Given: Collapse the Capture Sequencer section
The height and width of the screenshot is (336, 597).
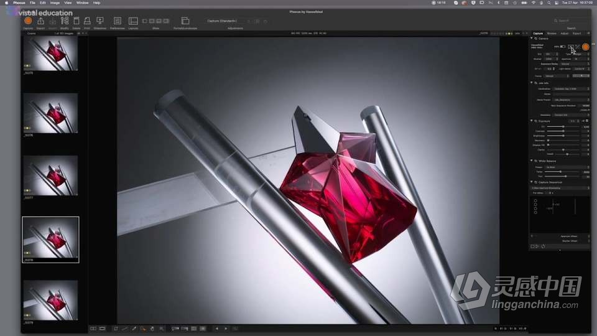Looking at the screenshot, I should [532, 182].
